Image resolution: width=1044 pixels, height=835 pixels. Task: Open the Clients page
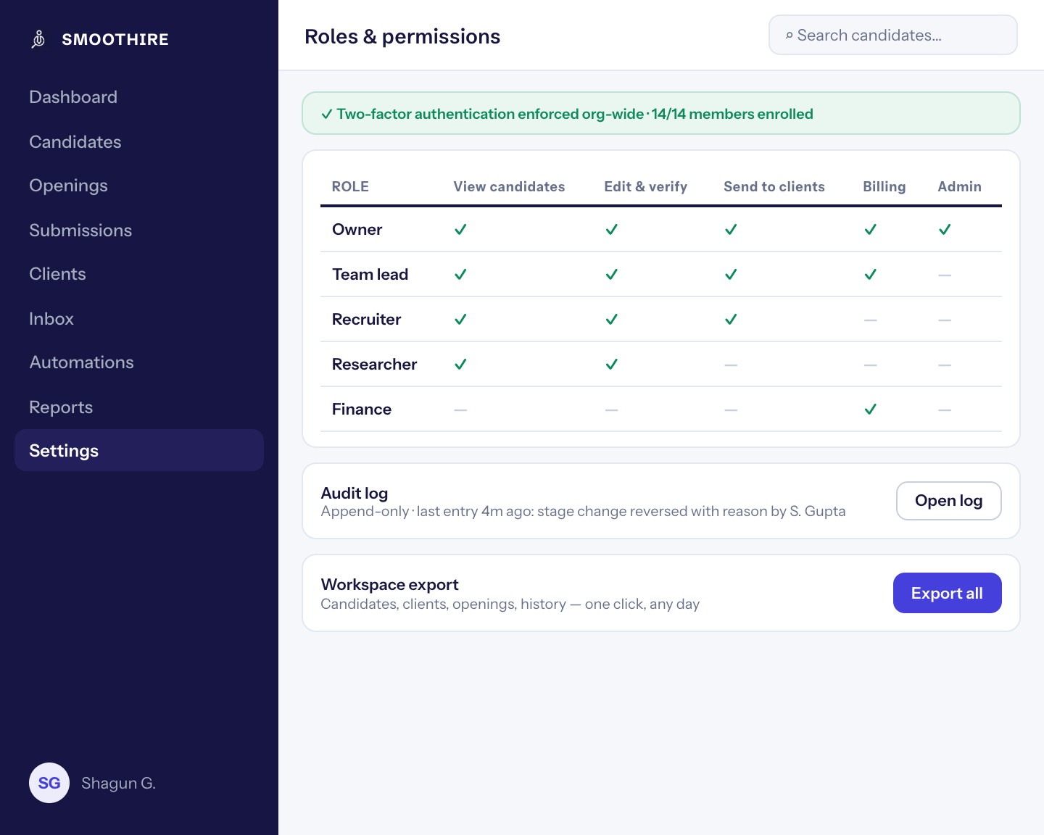coord(57,274)
